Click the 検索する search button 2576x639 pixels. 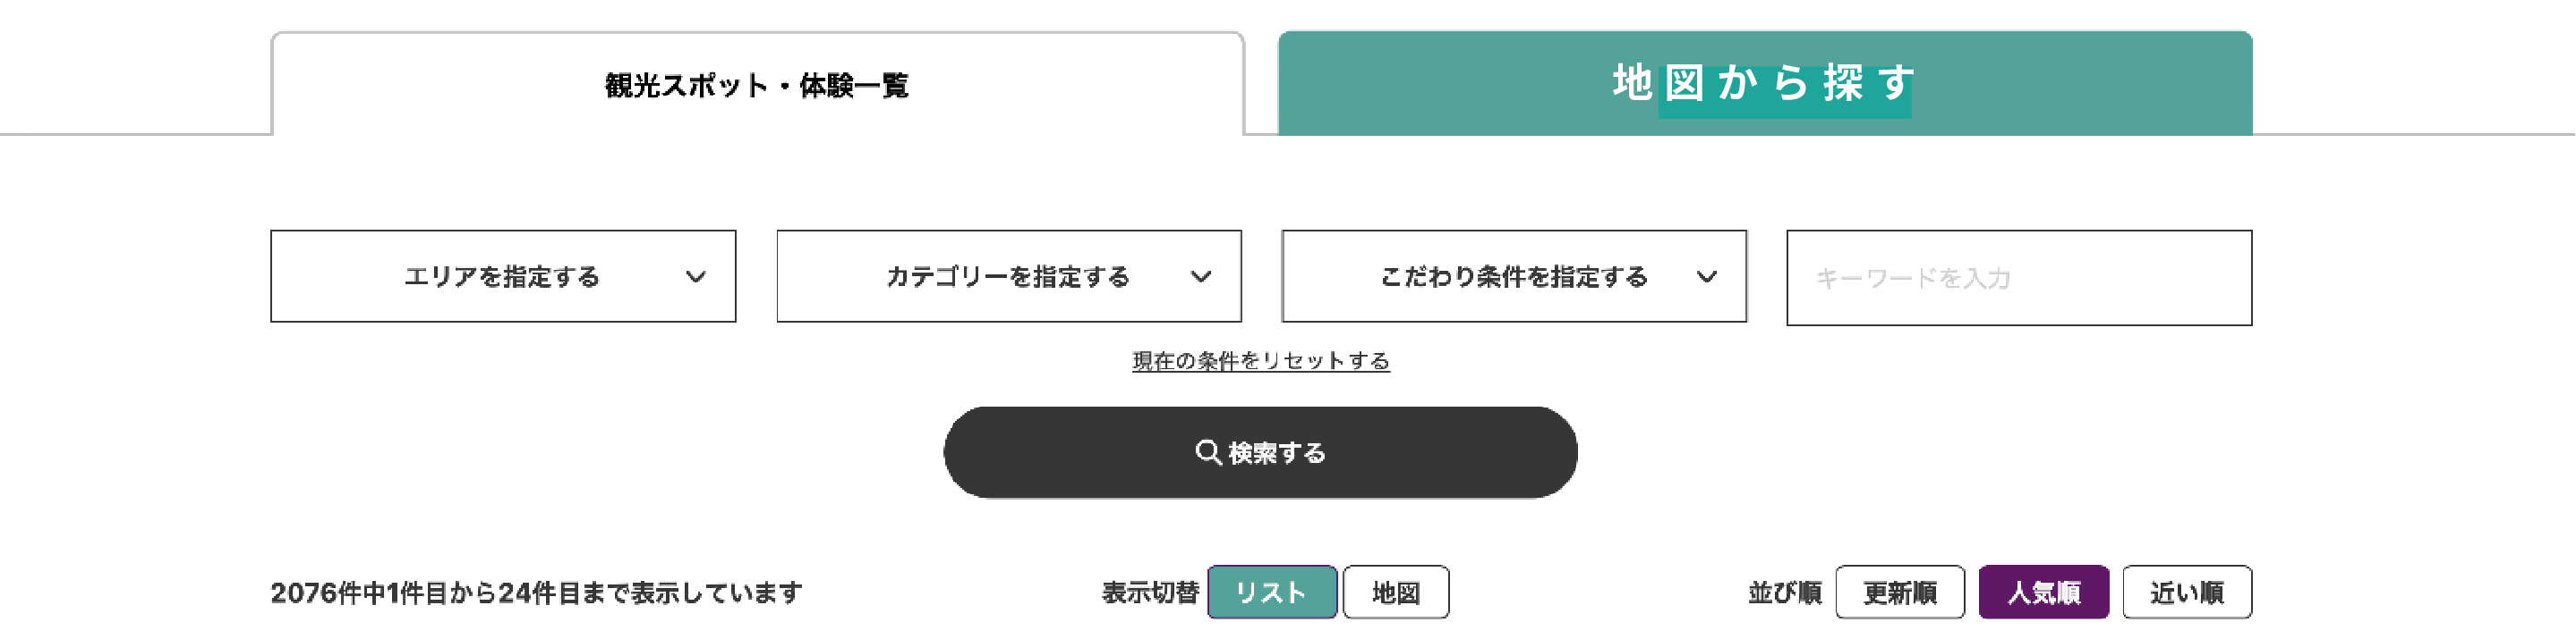pyautogui.click(x=1260, y=452)
